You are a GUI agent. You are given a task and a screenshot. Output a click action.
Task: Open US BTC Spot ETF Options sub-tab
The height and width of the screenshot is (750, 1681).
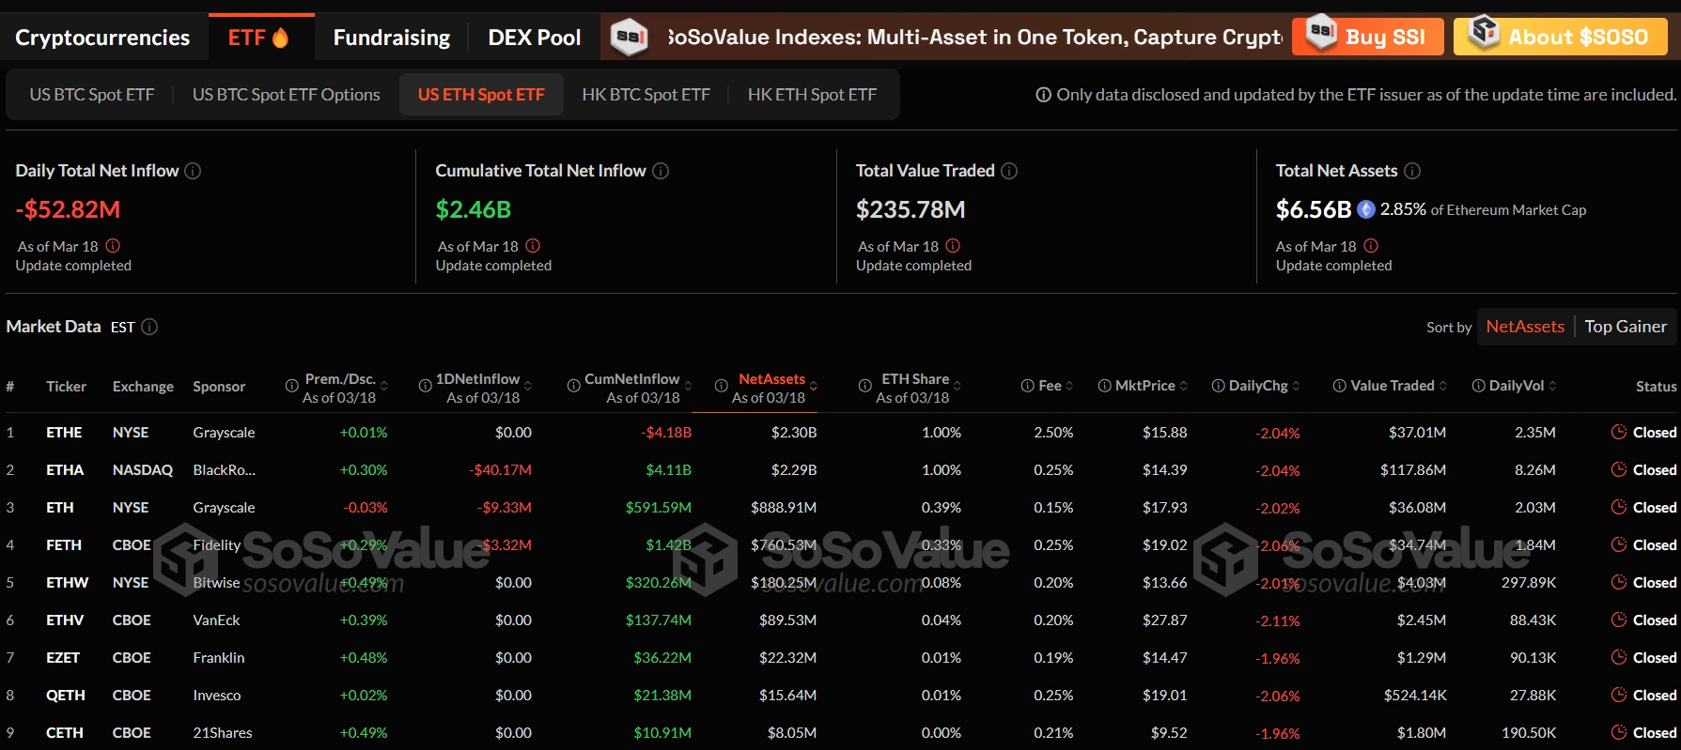pos(286,95)
